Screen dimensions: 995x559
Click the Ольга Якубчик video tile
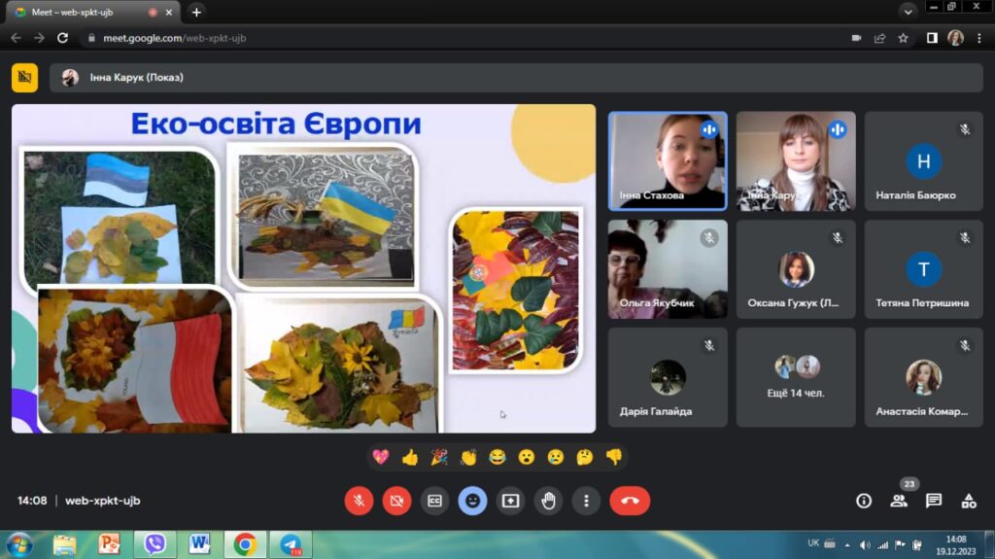pyautogui.click(x=667, y=269)
